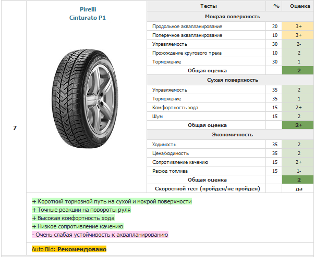Image resolution: width=315 pixels, height=257 pixels.
Task: Select 'Прохождение кругового трека' row label
Action: coord(187,53)
